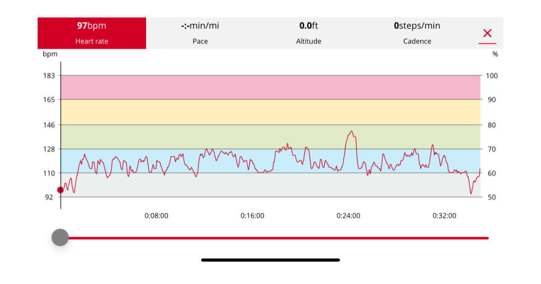Click the 50 percent axis label
541x284 pixels.
[492, 197]
